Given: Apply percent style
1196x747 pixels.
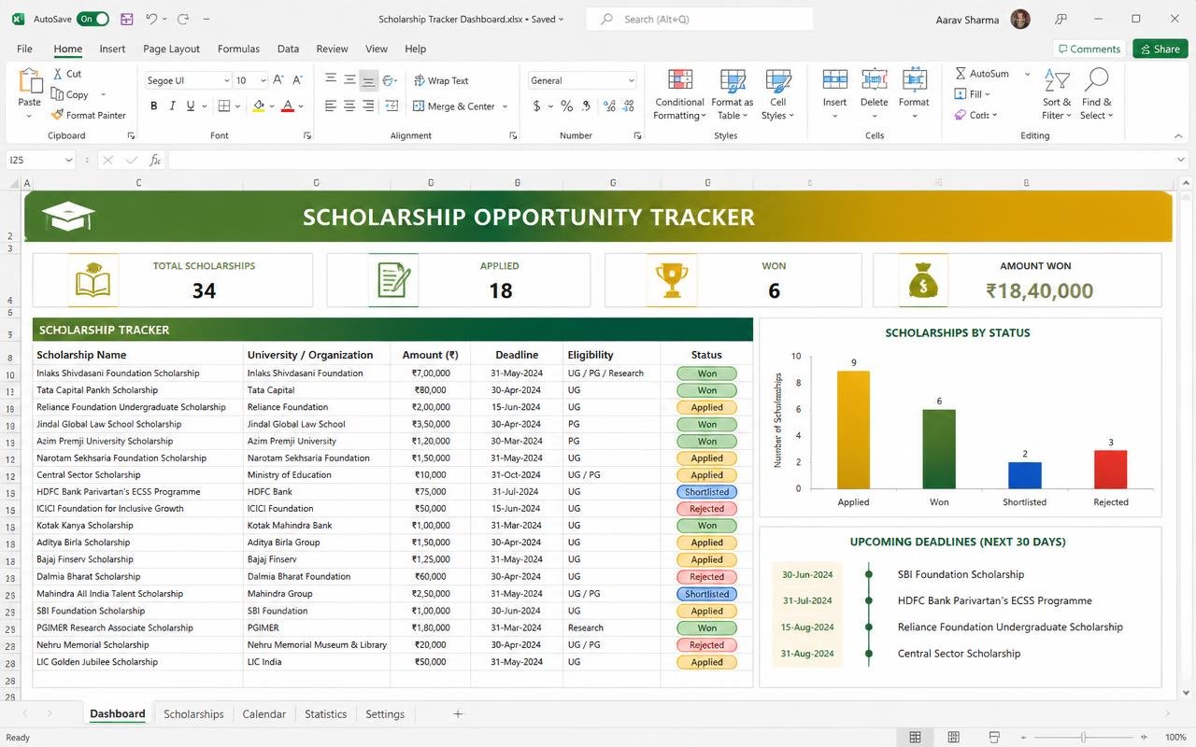Looking at the screenshot, I should [566, 106].
